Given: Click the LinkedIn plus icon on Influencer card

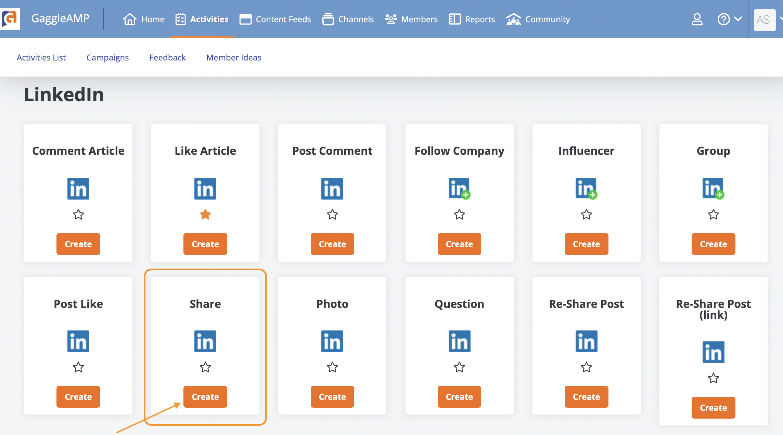Looking at the screenshot, I should click(x=586, y=188).
